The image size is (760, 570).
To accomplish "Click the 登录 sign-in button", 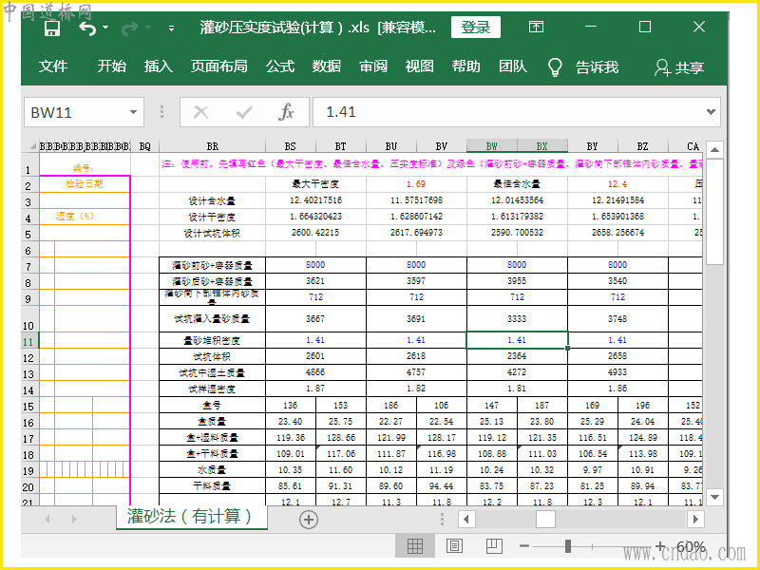I will coord(475,28).
